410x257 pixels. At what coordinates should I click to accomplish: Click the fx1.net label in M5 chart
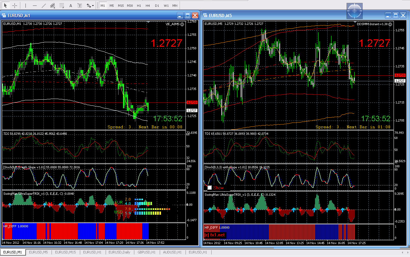coord(215,235)
